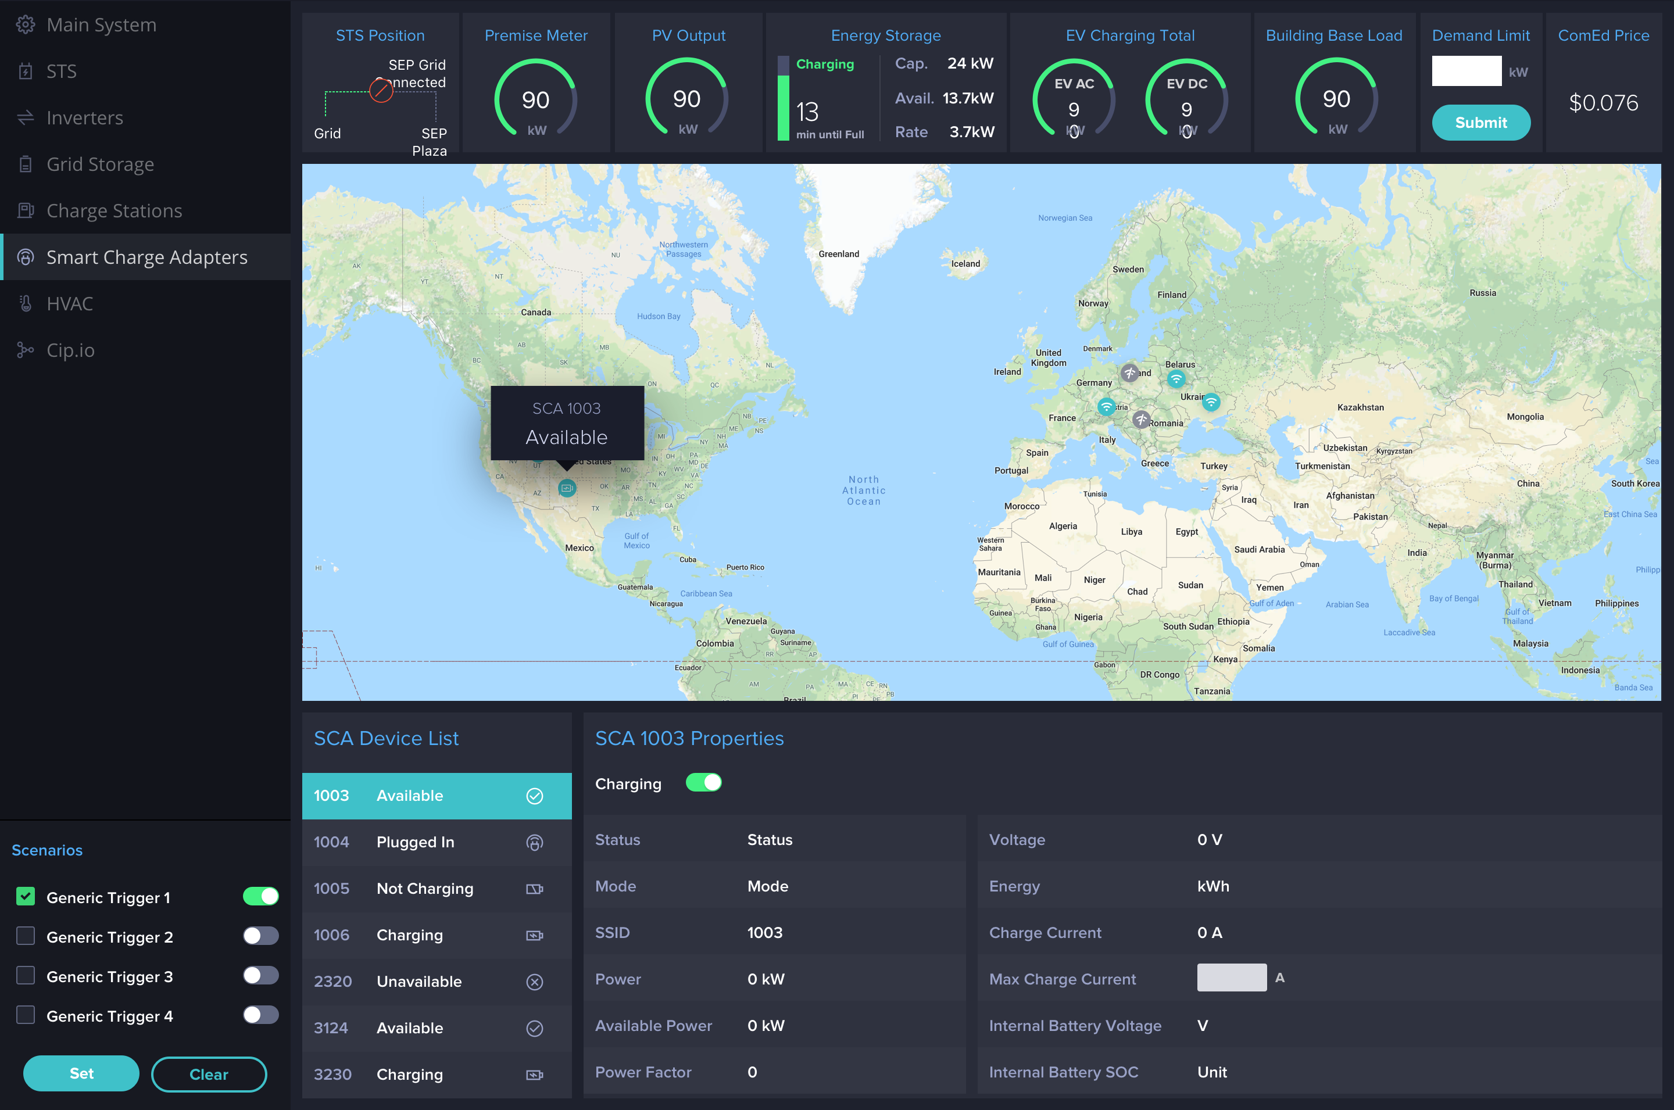The width and height of the screenshot is (1674, 1110).
Task: Disable the Generic Trigger 1 switch
Action: coord(260,897)
